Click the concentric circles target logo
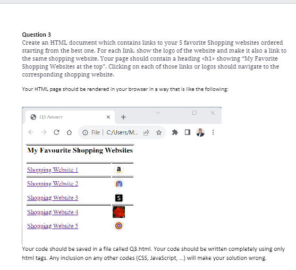Image resolution: width=296 pixels, height=270 pixels. 119,226
